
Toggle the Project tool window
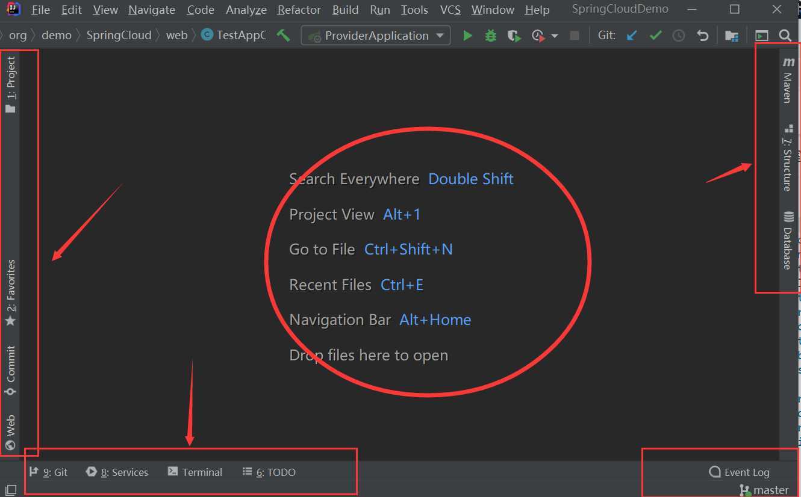(x=11, y=84)
